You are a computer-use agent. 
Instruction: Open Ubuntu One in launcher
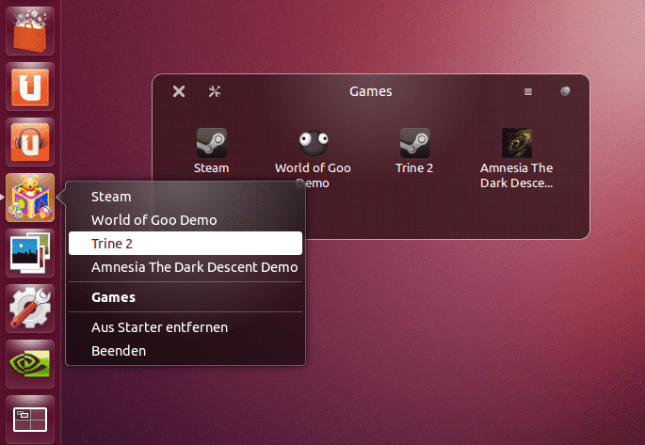[30, 87]
